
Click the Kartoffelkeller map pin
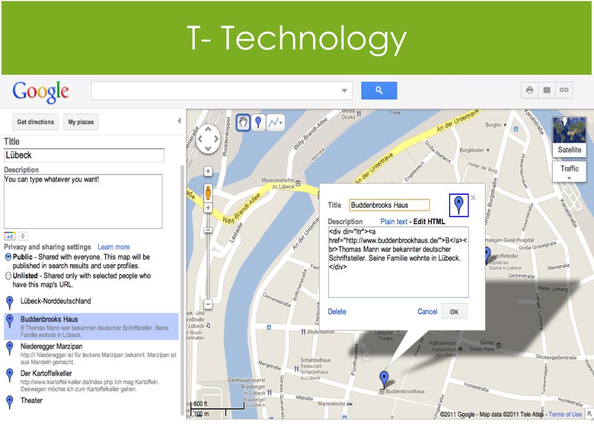(x=487, y=255)
